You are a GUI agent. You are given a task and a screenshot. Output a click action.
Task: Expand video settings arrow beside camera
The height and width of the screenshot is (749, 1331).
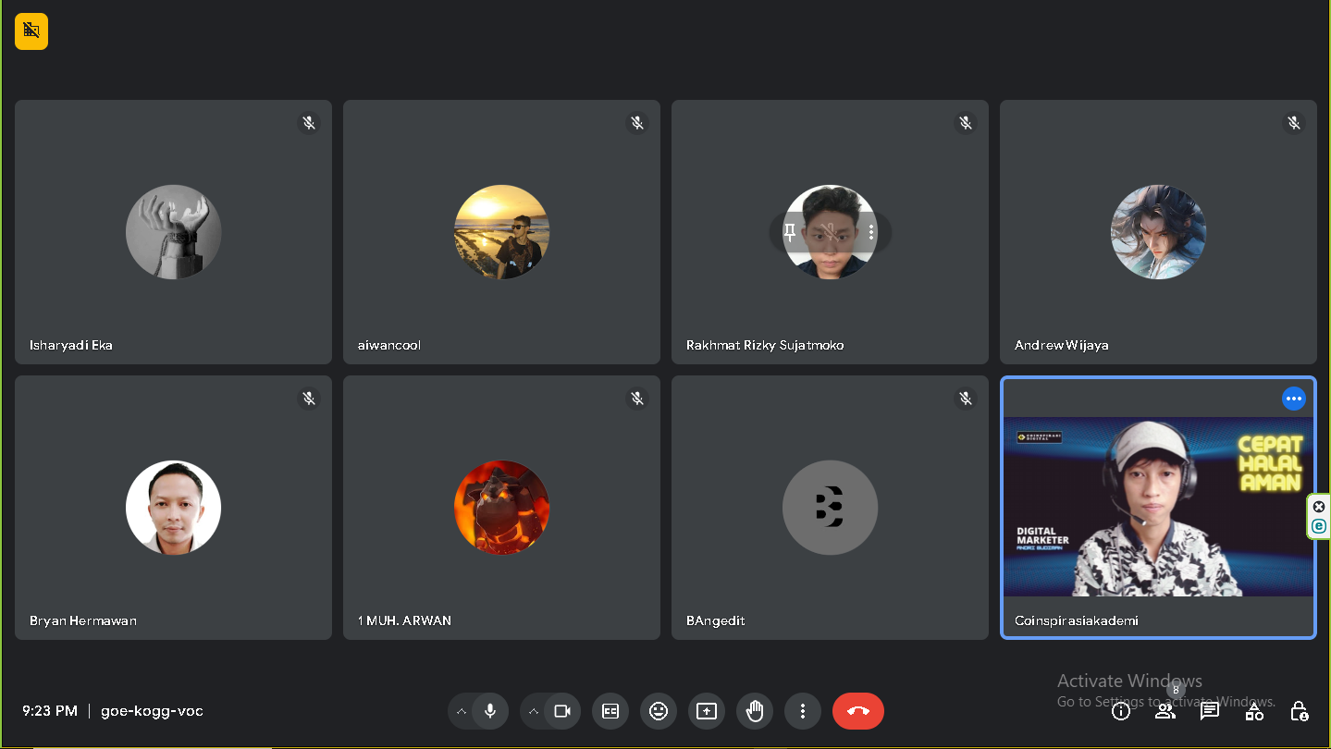(x=534, y=711)
